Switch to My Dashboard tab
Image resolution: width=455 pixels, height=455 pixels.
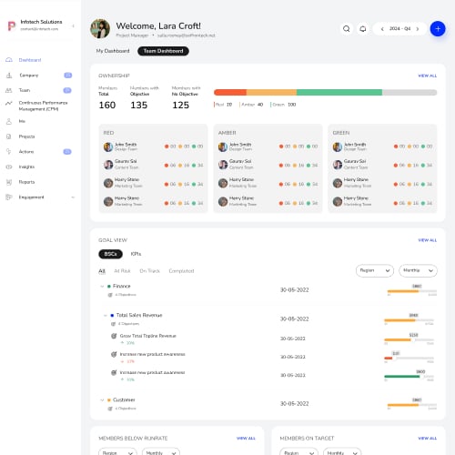113,51
